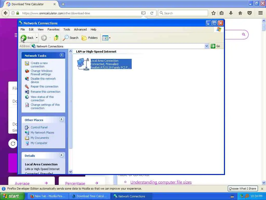Click the sidebar scroll-up arrow
This screenshot has height=200, width=266.
pyautogui.click(x=71, y=51)
